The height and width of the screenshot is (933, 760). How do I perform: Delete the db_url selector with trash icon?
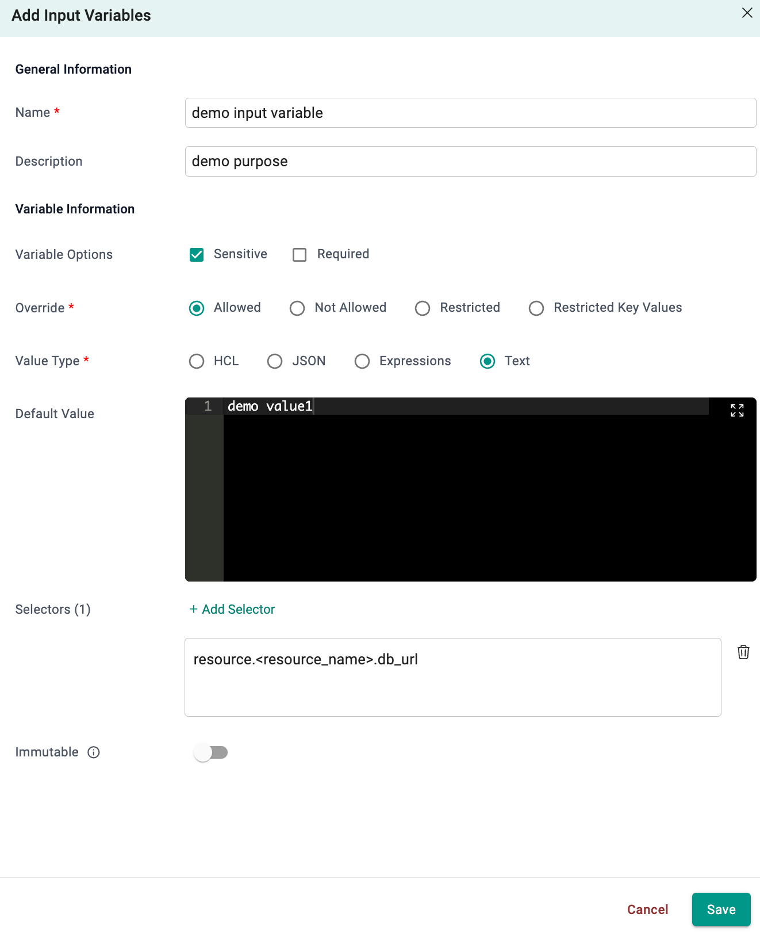coord(743,652)
